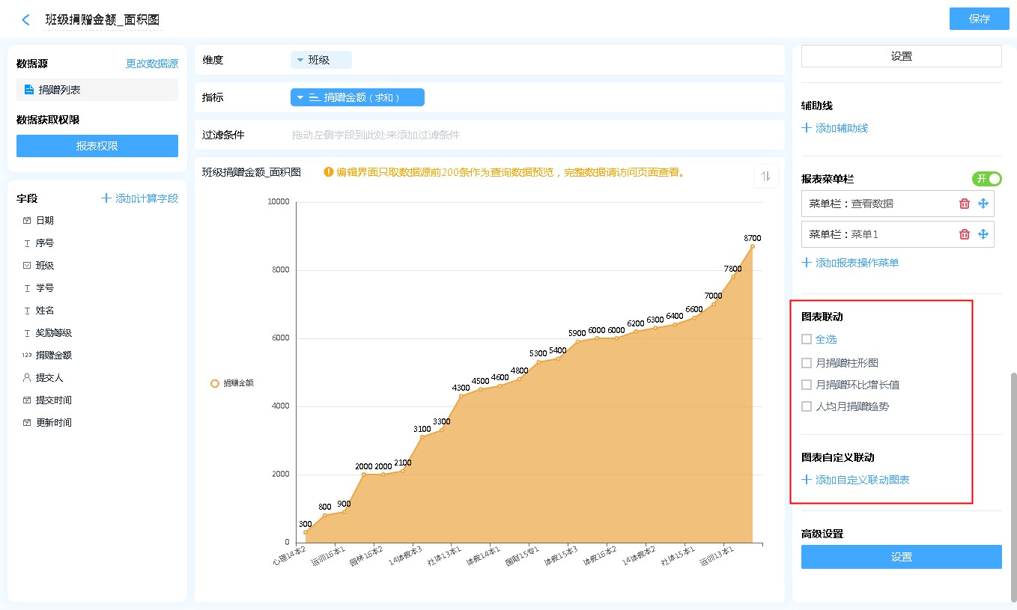
Task: Delete the 查看数据 menu bar item
Action: (965, 204)
